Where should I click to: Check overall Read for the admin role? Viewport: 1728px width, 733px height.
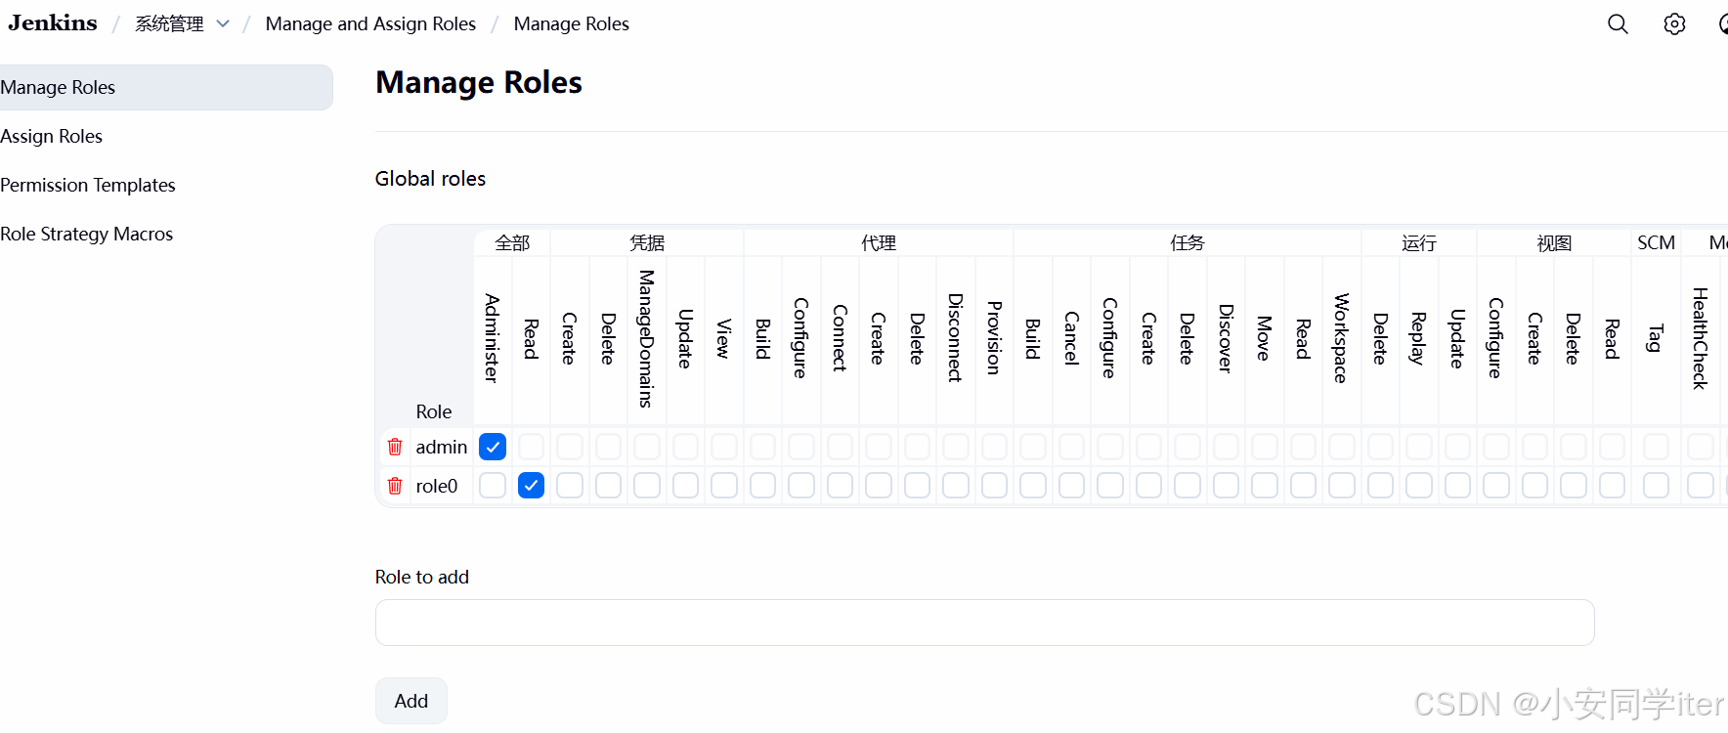[531, 447]
